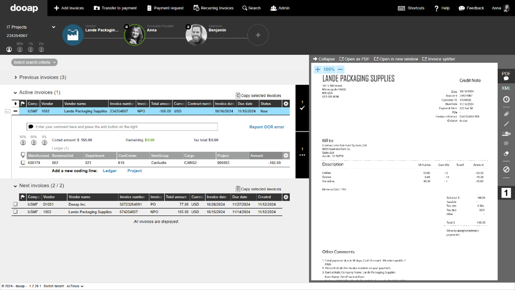
Task: Click the eraser icon in the right sidebar
Action: click(x=507, y=153)
